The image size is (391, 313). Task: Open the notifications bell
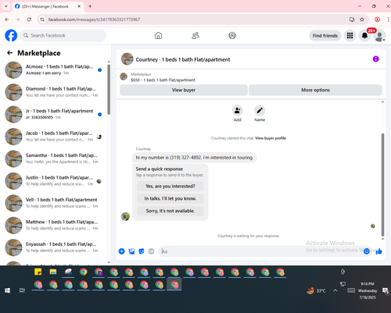364,36
